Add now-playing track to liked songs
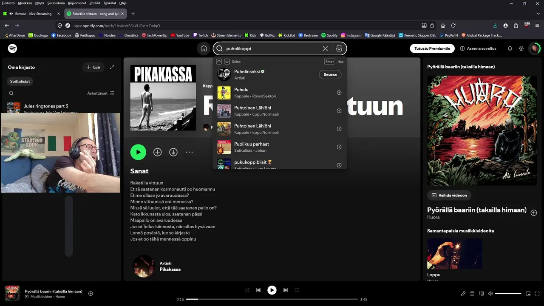Screen dimensions: 544x306 [x=91, y=293]
